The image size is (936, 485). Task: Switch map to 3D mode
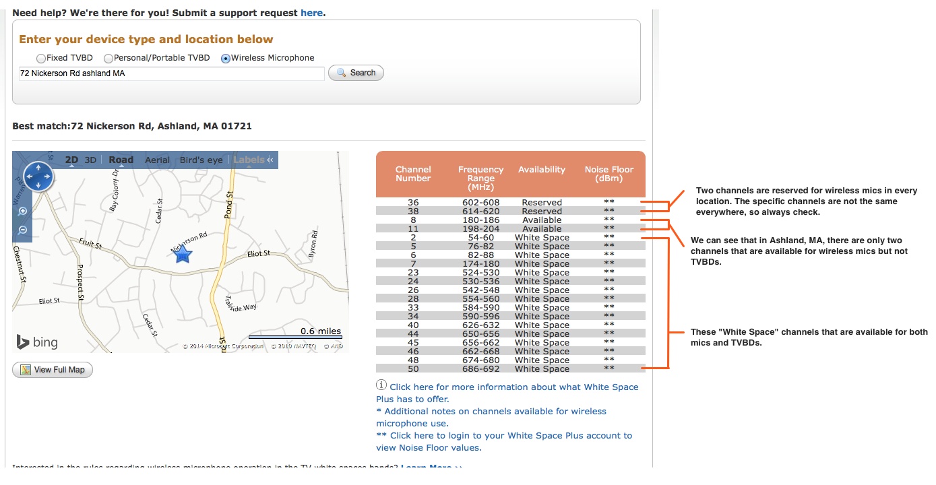pos(90,160)
